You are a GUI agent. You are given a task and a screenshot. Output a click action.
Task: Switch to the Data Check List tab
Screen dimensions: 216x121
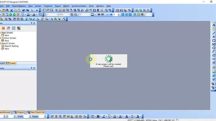click(36, 112)
